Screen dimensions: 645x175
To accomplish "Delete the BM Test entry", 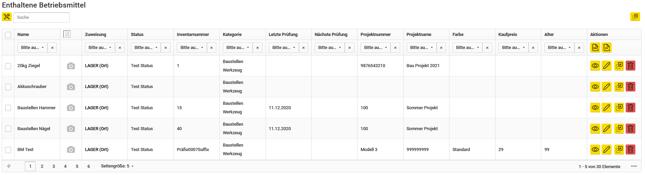I will coord(631,149).
